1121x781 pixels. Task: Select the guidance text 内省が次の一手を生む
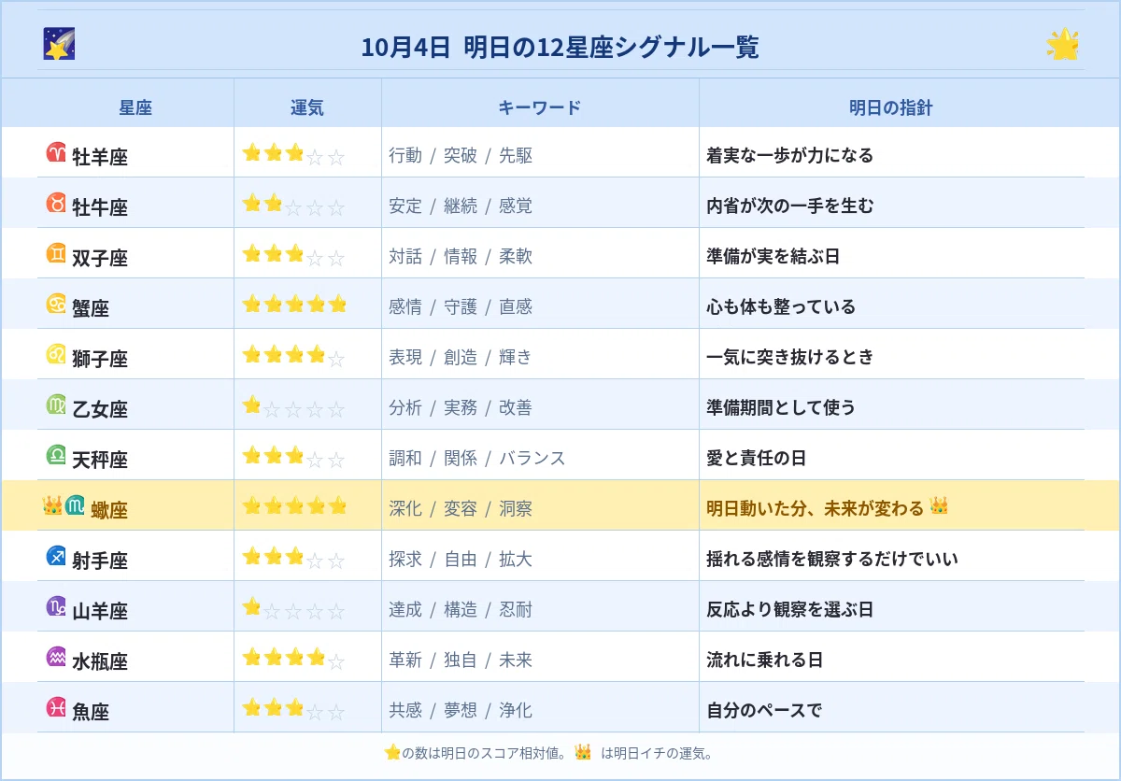790,206
